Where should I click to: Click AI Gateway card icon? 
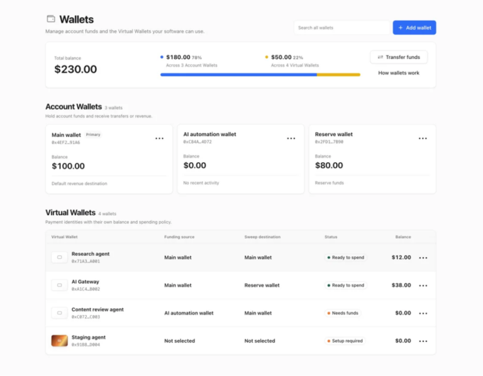coord(60,285)
